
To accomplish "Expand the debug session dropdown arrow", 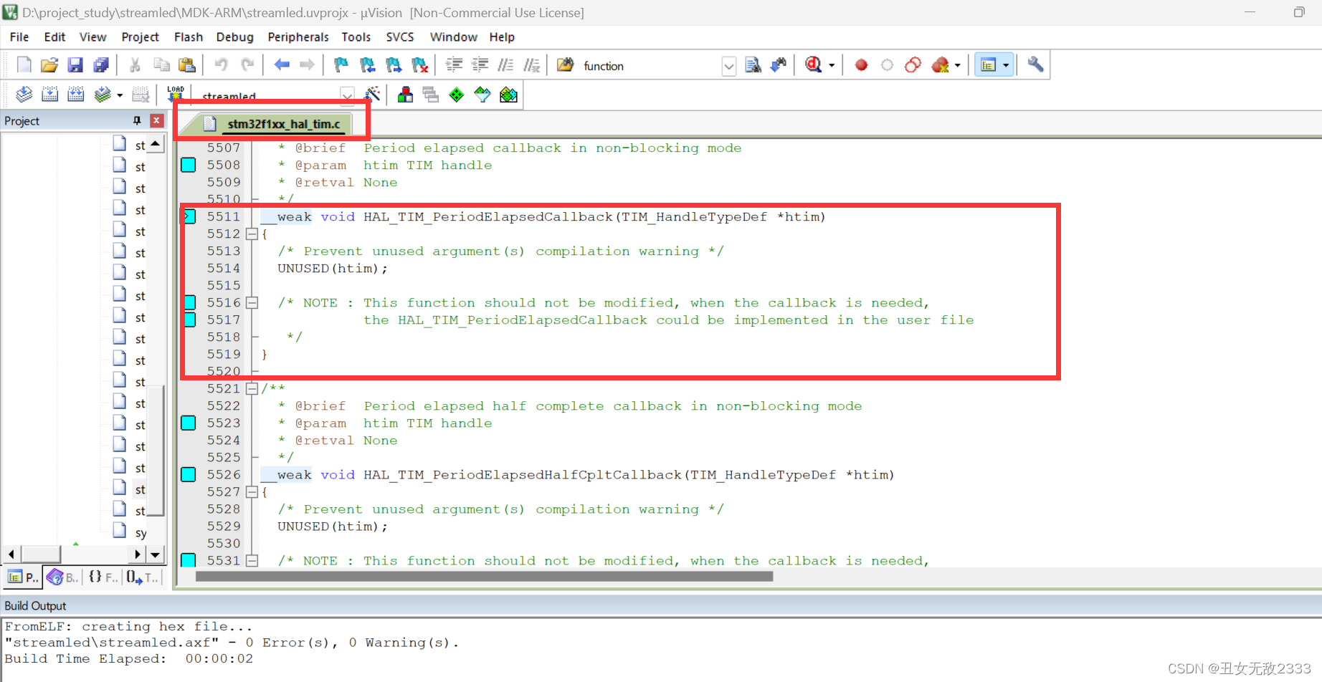I will point(832,65).
